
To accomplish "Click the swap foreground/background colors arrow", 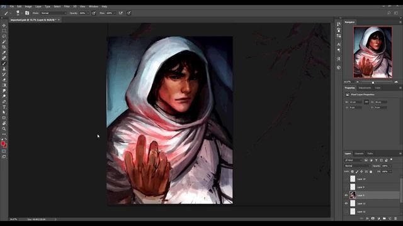I will [6, 139].
